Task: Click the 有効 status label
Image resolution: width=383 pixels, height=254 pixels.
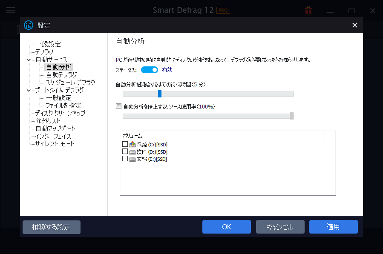Action: point(167,70)
